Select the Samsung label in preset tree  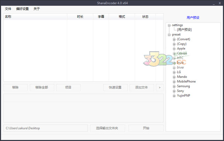pos(183,86)
